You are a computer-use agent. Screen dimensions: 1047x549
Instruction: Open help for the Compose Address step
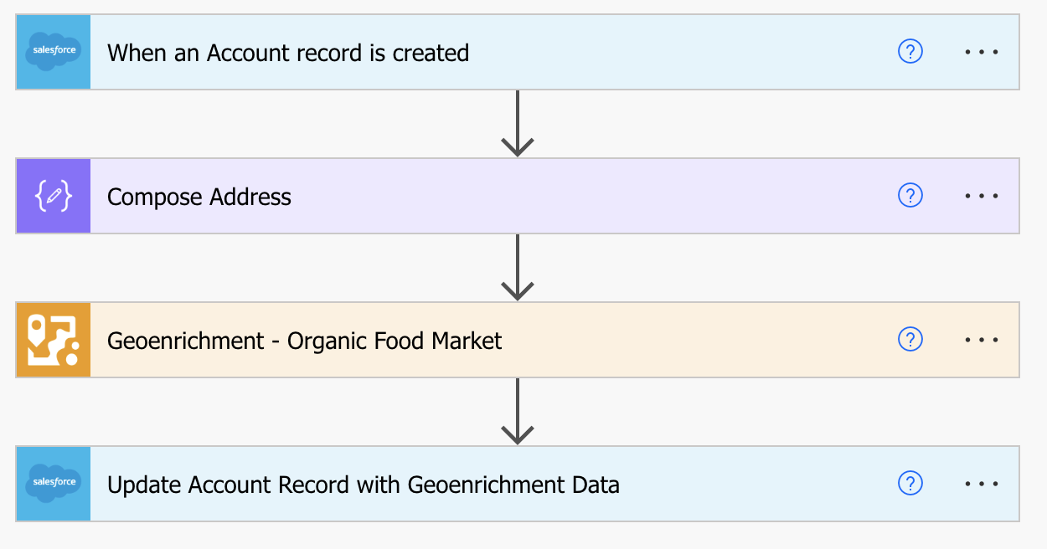pyautogui.click(x=910, y=195)
